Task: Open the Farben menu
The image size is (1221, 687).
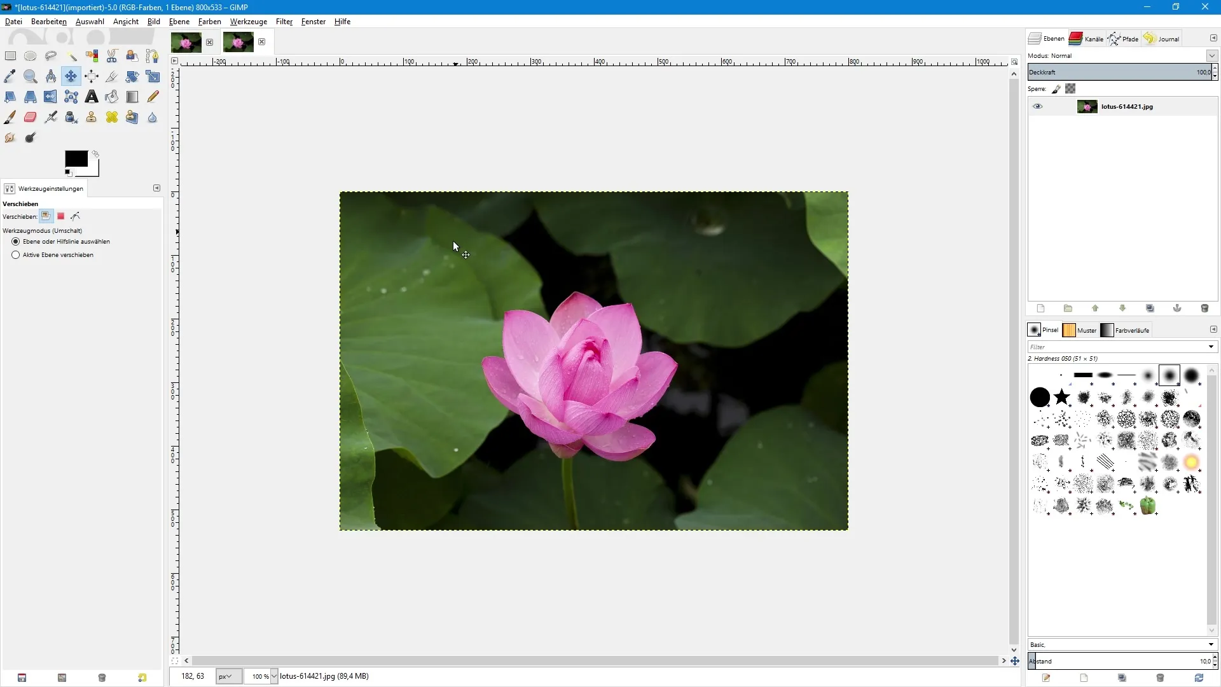Action: pos(210,22)
